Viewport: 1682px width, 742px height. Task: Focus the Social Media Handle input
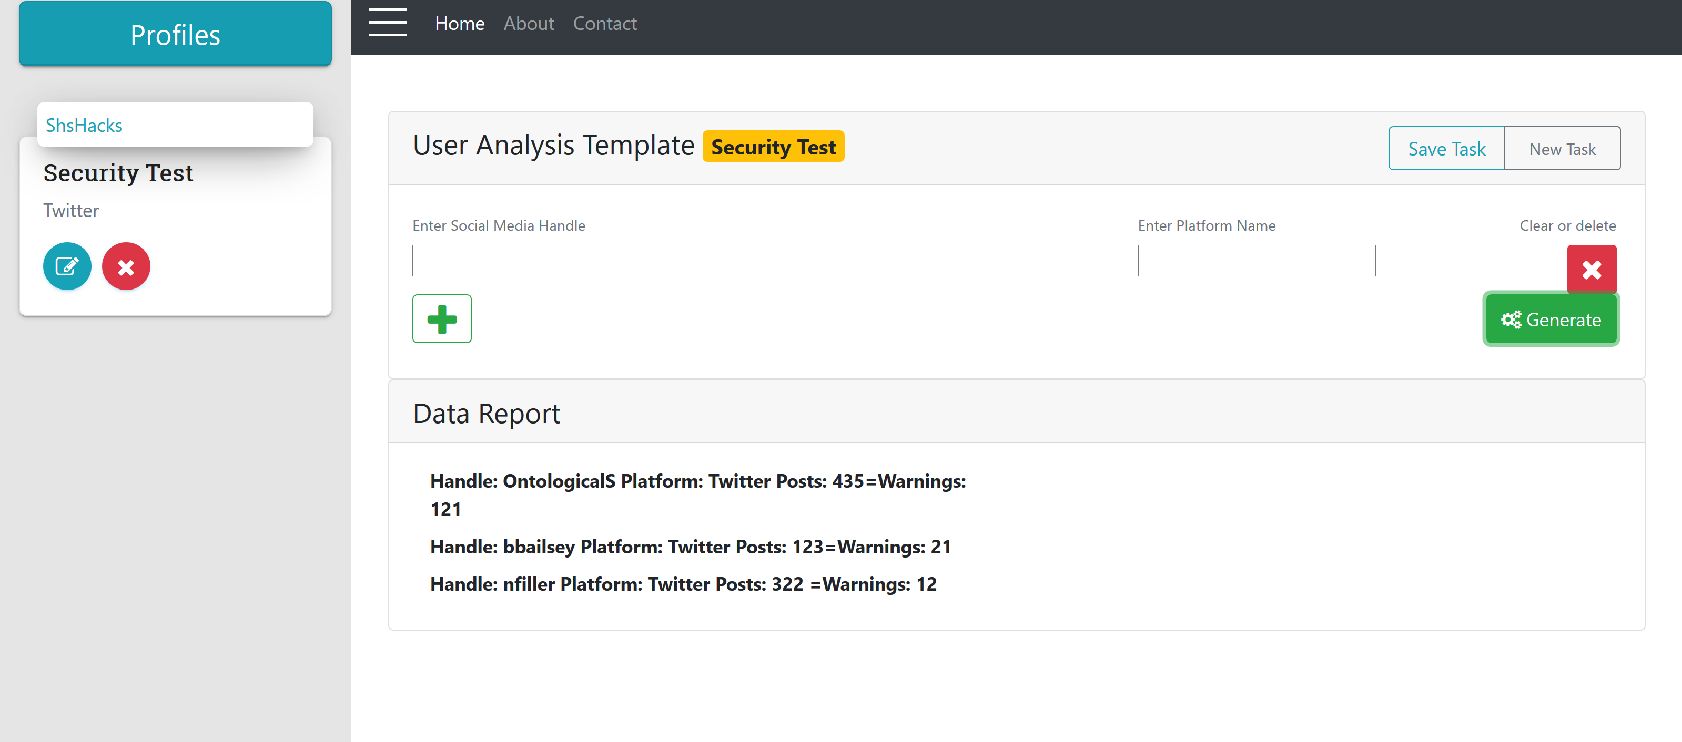531,261
